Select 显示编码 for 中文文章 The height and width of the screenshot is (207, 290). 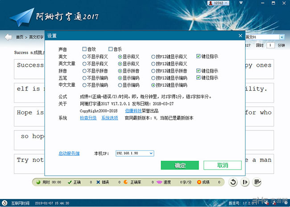click(x=120, y=85)
